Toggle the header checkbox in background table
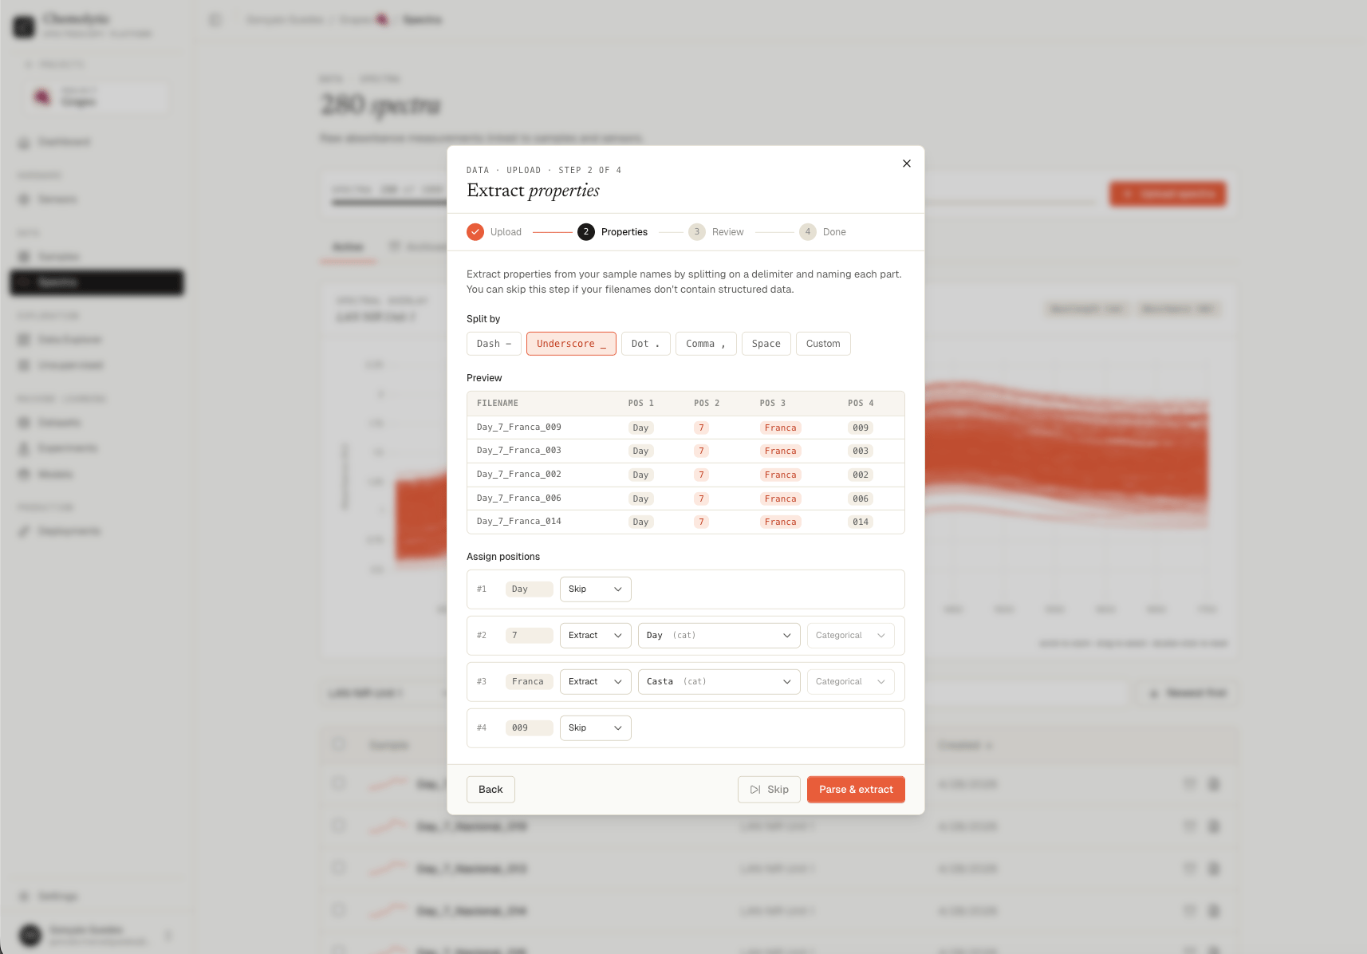The image size is (1367, 954). coord(339,744)
